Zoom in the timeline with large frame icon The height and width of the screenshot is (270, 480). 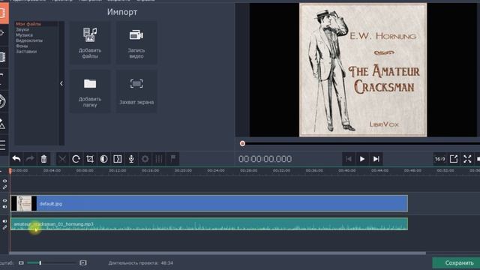coord(83,262)
